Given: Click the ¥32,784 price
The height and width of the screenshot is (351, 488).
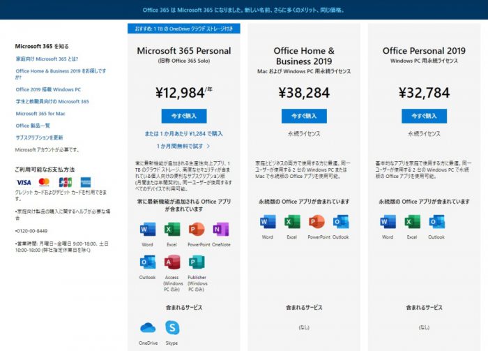Looking at the screenshot, I should tap(424, 93).
